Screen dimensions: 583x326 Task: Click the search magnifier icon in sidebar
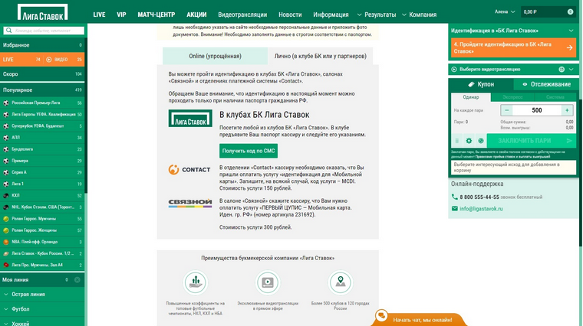pyautogui.click(x=9, y=31)
